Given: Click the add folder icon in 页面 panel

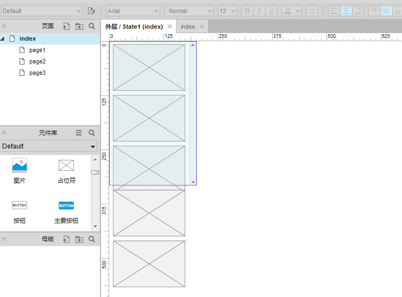Looking at the screenshot, I should [x=79, y=26].
